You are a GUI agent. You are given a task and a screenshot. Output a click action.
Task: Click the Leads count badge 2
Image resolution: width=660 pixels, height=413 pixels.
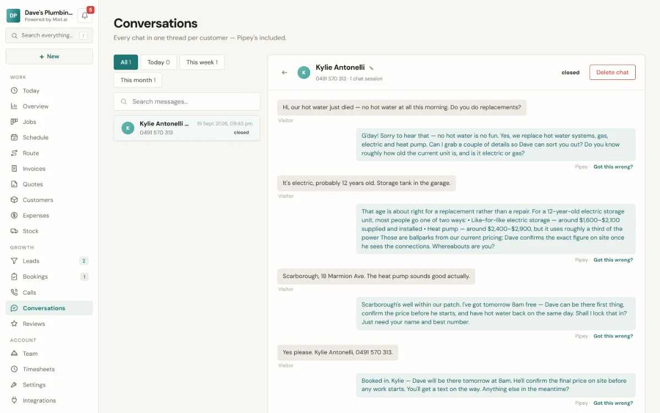pyautogui.click(x=84, y=261)
